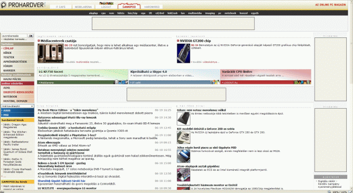353x193 pixels.
Task: Select 'cpu' in the black category bar
Action: coord(103,13)
